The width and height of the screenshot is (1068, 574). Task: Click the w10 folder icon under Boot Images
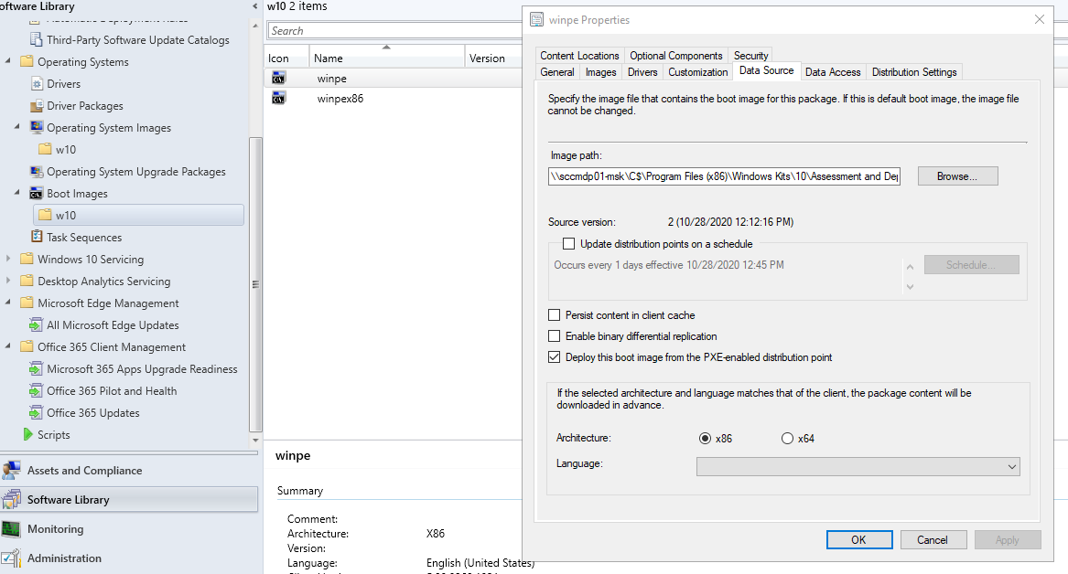(46, 215)
